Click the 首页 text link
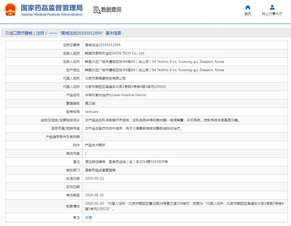The width and height of the screenshot is (291, 226). [248, 14]
